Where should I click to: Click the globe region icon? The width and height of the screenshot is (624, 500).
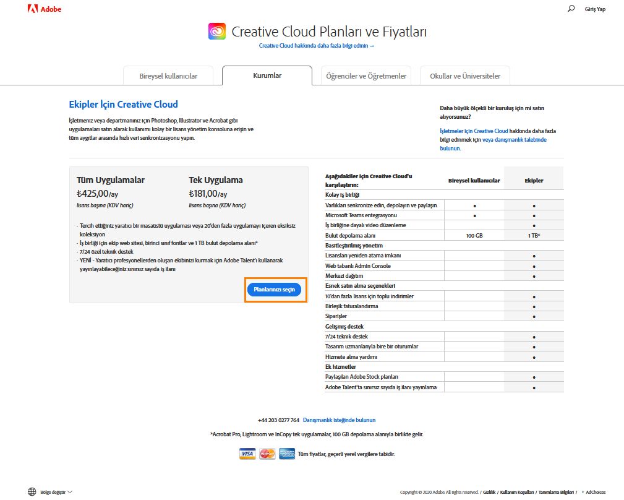(32, 491)
